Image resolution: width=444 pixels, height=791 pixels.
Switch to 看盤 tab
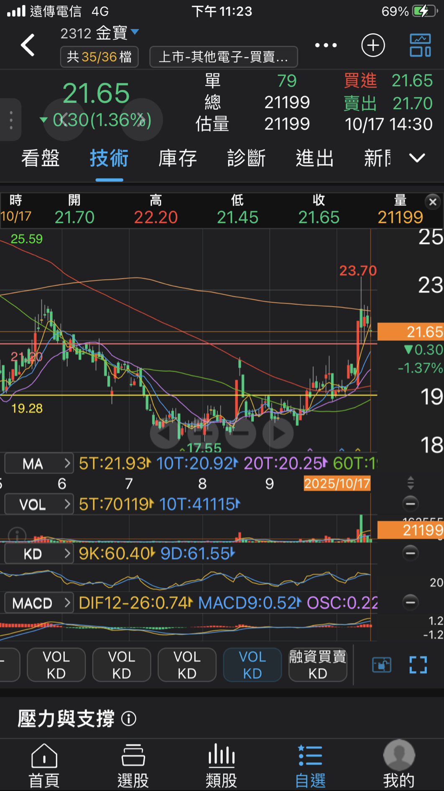pos(41,159)
